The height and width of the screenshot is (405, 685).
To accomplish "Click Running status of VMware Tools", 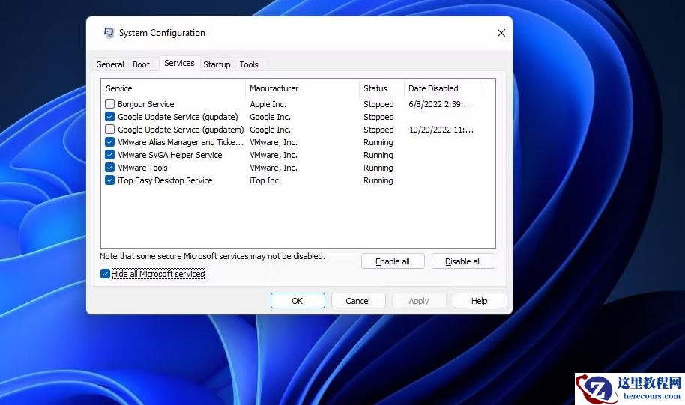I will [378, 168].
